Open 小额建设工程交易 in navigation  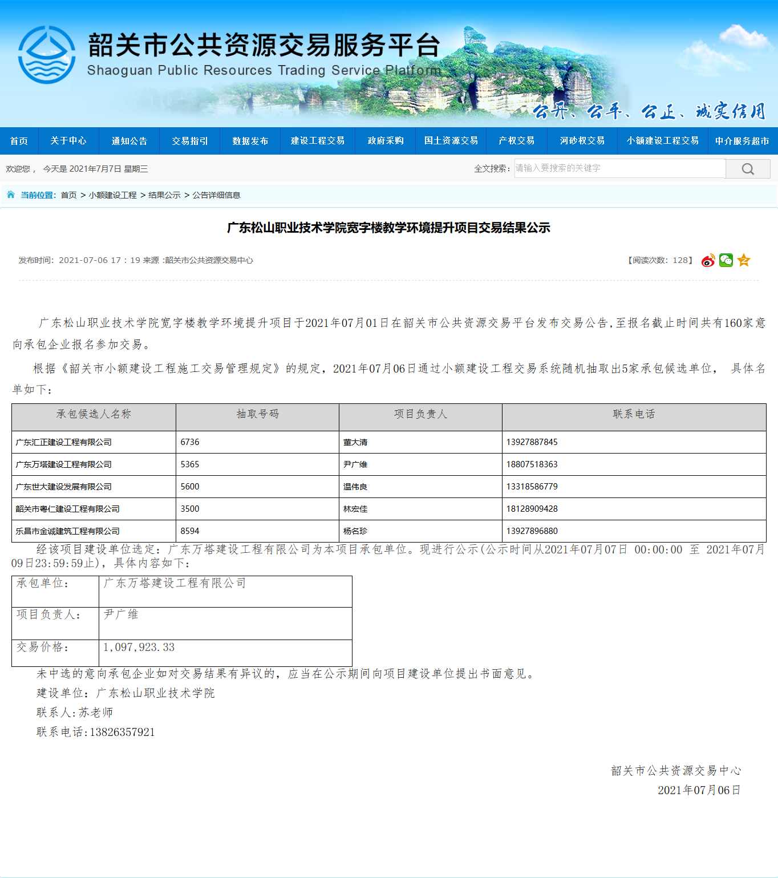pyautogui.click(x=662, y=141)
